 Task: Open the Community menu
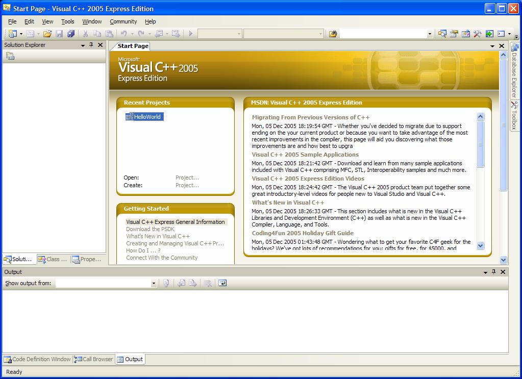tap(123, 21)
